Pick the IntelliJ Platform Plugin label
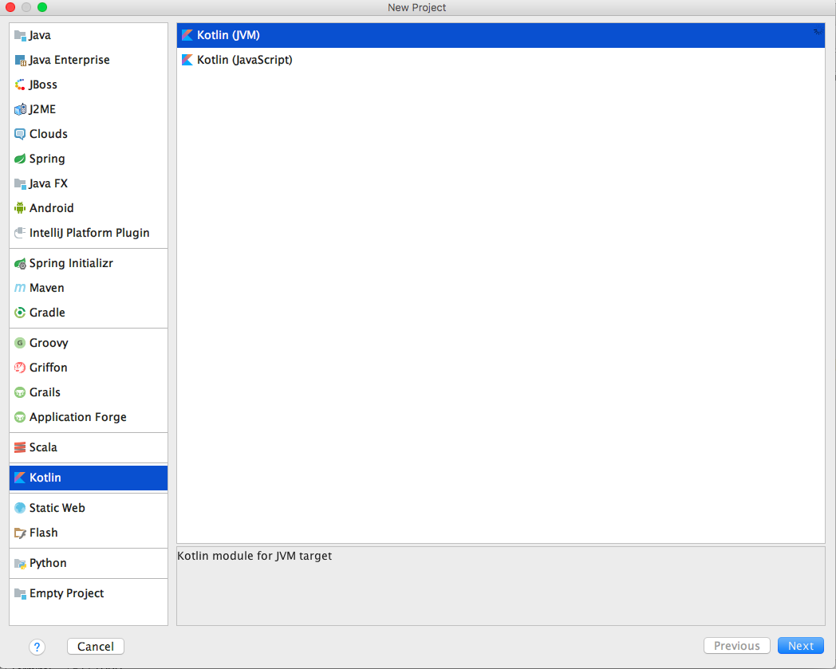Viewport: 836px width, 669px height. [89, 233]
